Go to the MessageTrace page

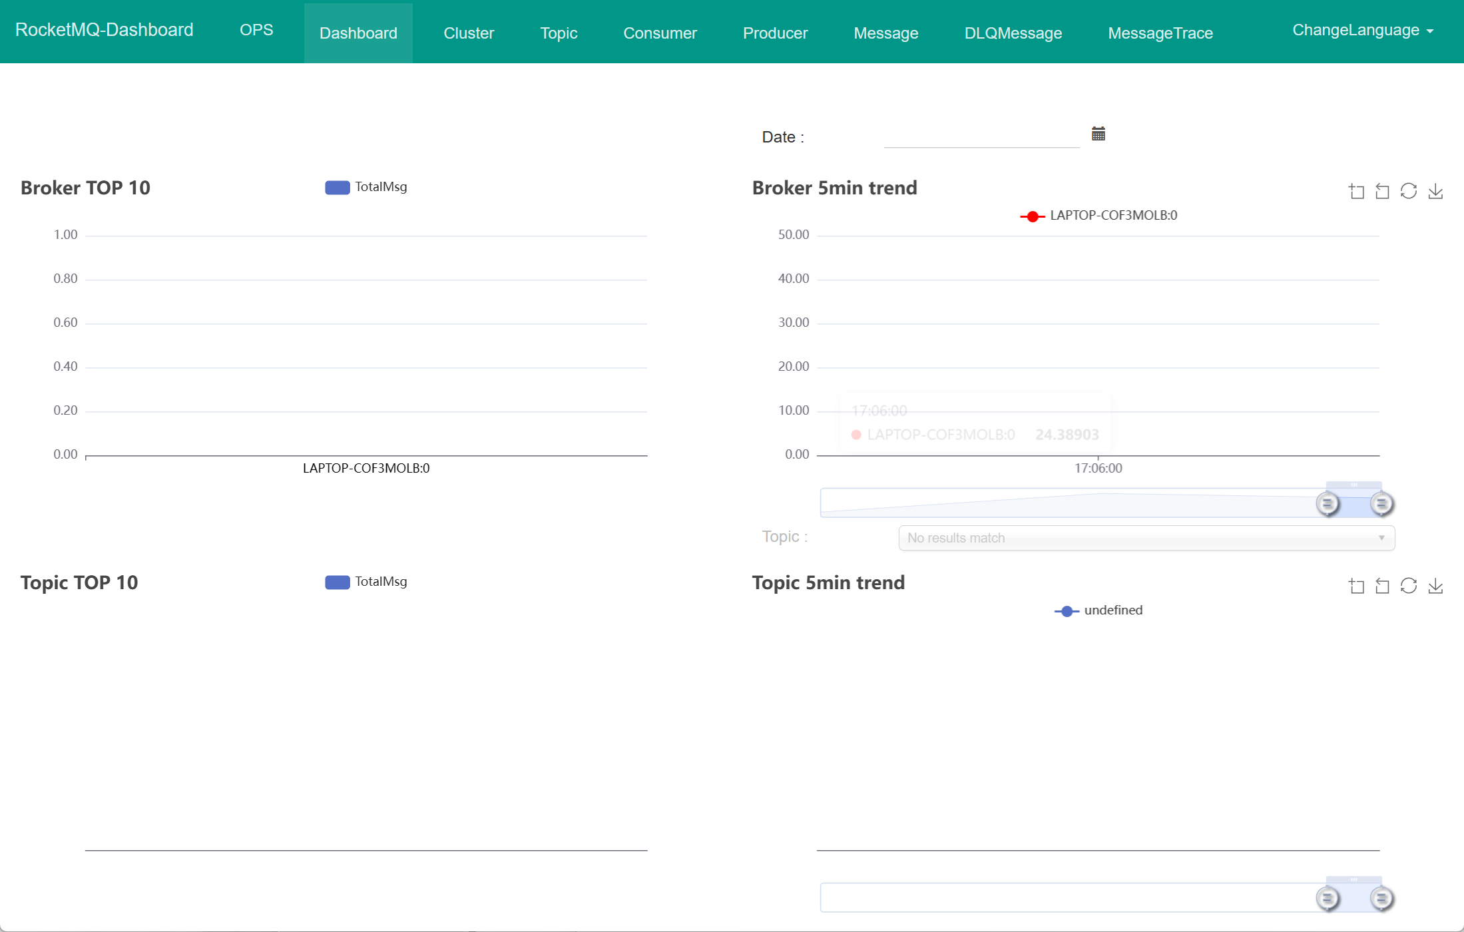[x=1160, y=33]
